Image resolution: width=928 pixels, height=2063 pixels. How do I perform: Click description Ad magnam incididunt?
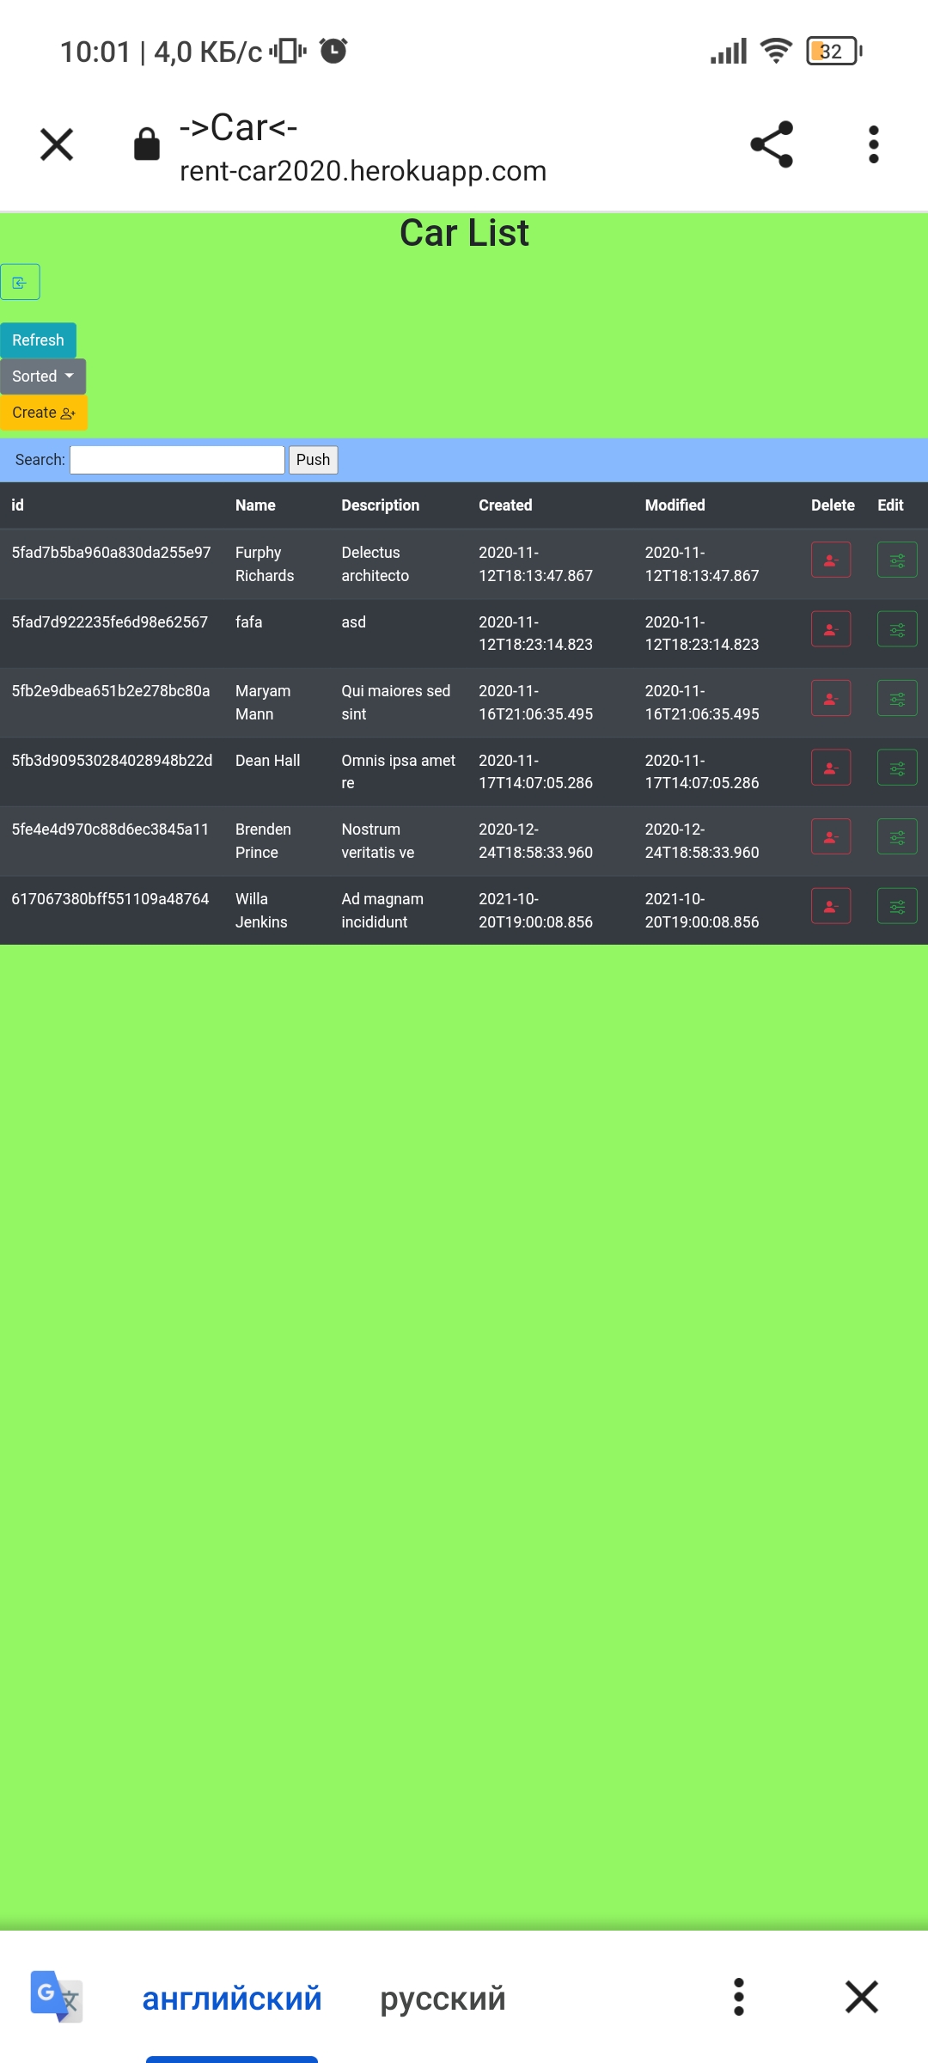[382, 910]
